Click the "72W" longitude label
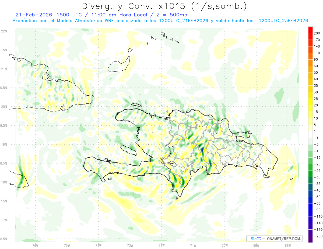This screenshot has width=323, height=249. (161, 245)
